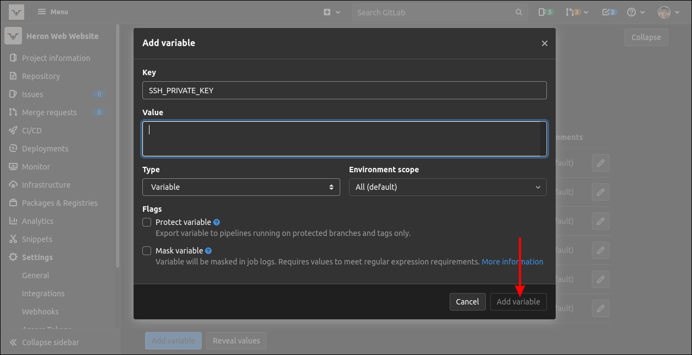This screenshot has width=692, height=355.
Task: Close the Add variable dialog
Action: [544, 43]
